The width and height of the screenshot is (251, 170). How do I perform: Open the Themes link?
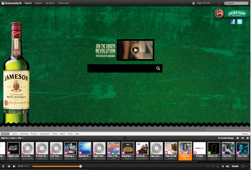click(x=245, y=134)
